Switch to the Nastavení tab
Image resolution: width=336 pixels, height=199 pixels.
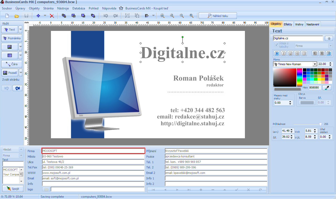click(313, 24)
